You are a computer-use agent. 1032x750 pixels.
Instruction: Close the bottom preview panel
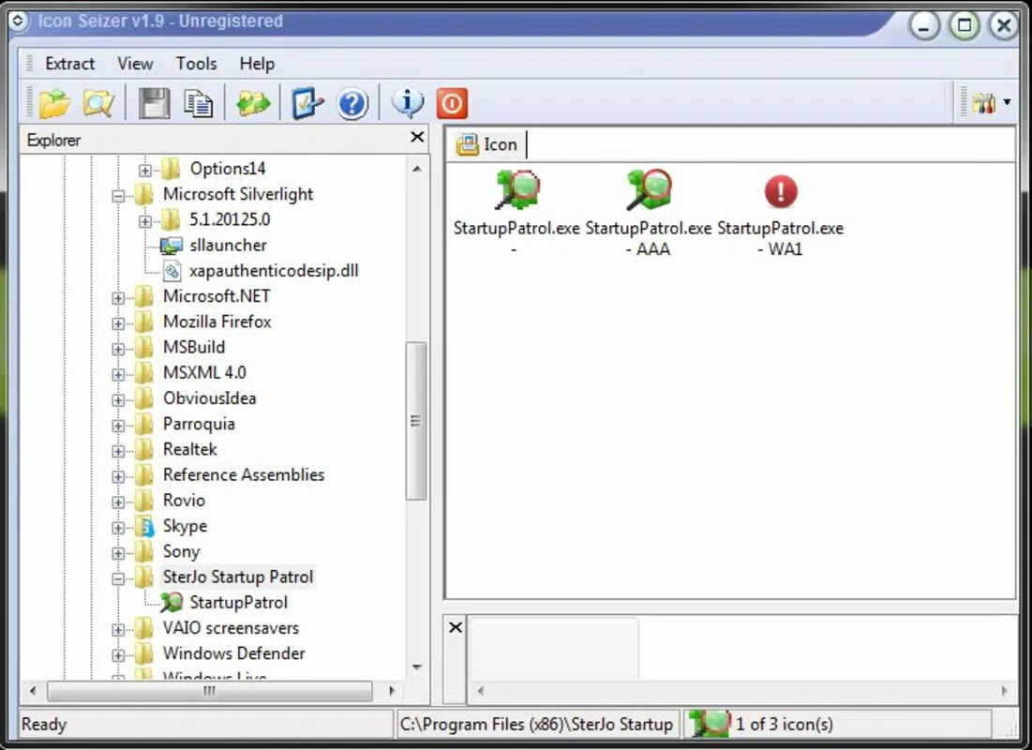click(x=456, y=627)
